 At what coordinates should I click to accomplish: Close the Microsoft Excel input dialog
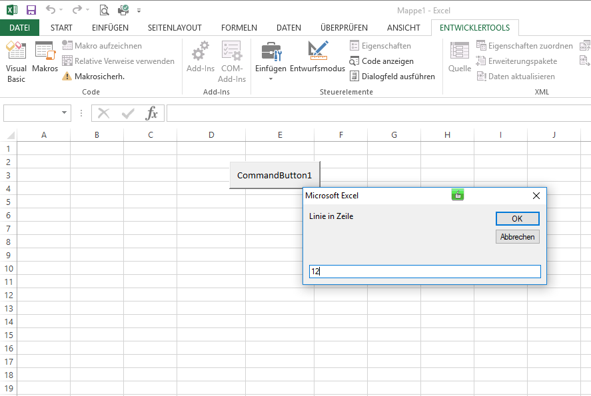[x=536, y=196]
